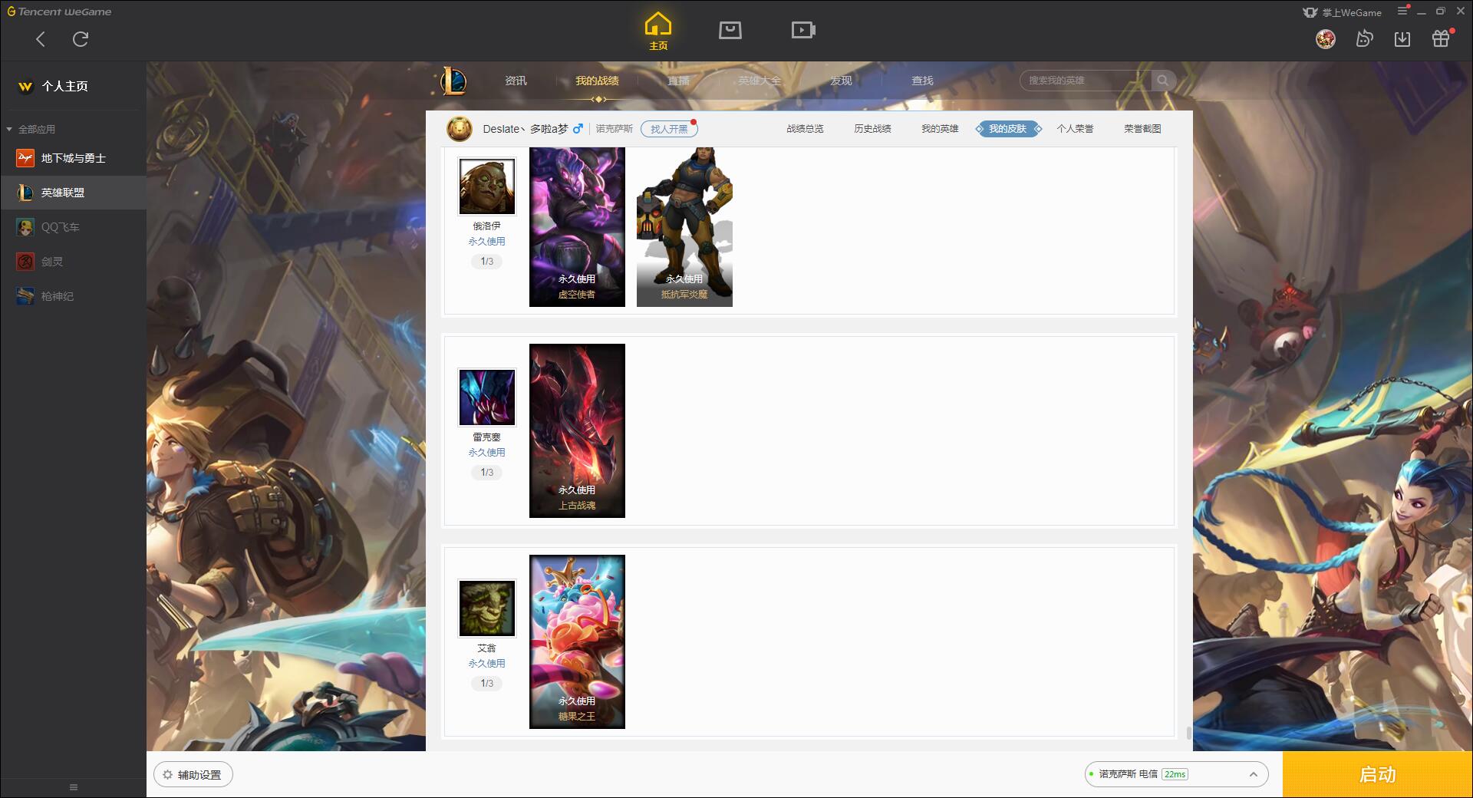
Task: Select 剑灵 in the sidebar
Action: [x=73, y=262]
